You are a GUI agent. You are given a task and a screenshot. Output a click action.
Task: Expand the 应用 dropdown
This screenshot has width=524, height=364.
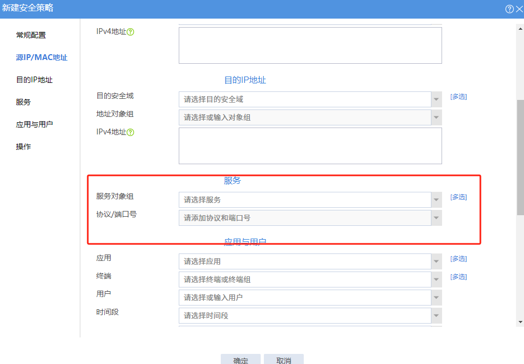pos(436,261)
